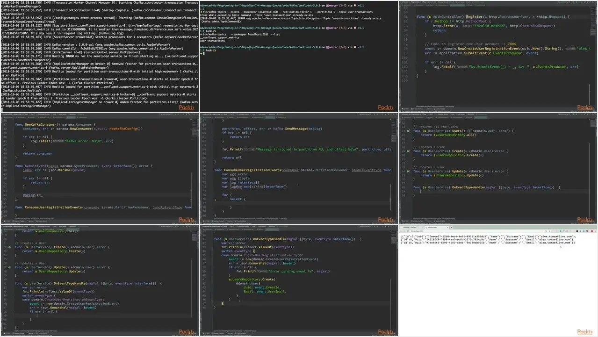The image size is (598, 337).
Task: Click the JSON record with Uuid starting 97ec8563
Action: pyautogui.click(x=488, y=243)
